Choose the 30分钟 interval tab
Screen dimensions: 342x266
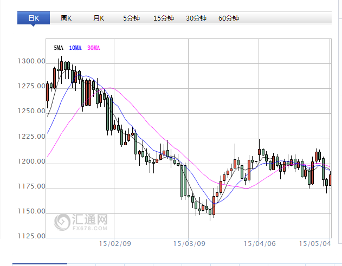click(x=196, y=18)
